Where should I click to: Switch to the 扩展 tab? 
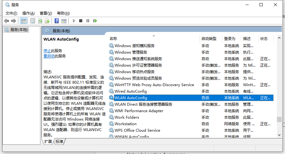click(x=48, y=142)
